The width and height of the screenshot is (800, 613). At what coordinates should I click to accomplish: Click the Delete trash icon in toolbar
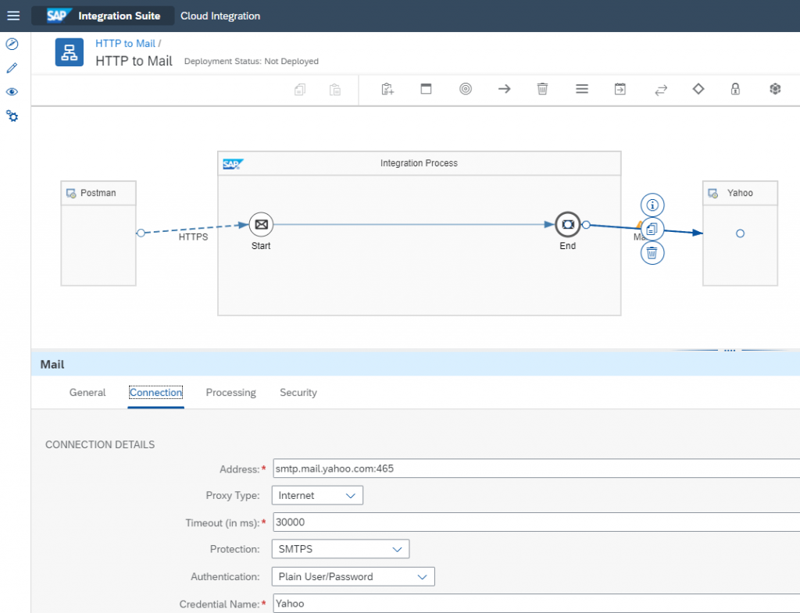click(542, 89)
